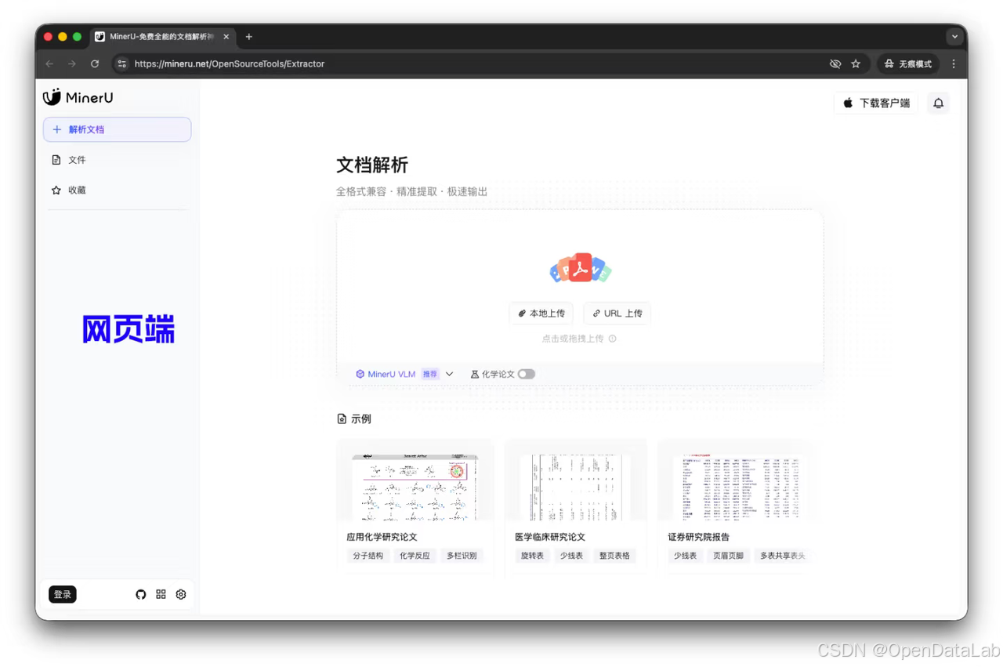Screen dimensions: 1003x667
Task: Click the 少线表 tag under 医学临床研究论文
Action: point(572,556)
